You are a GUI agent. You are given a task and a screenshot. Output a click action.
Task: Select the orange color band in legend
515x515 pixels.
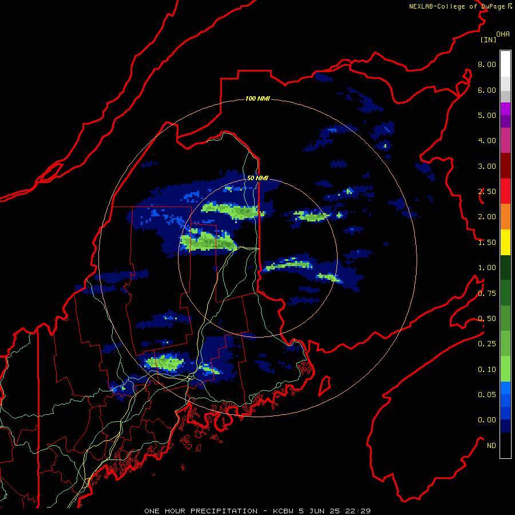coord(505,217)
